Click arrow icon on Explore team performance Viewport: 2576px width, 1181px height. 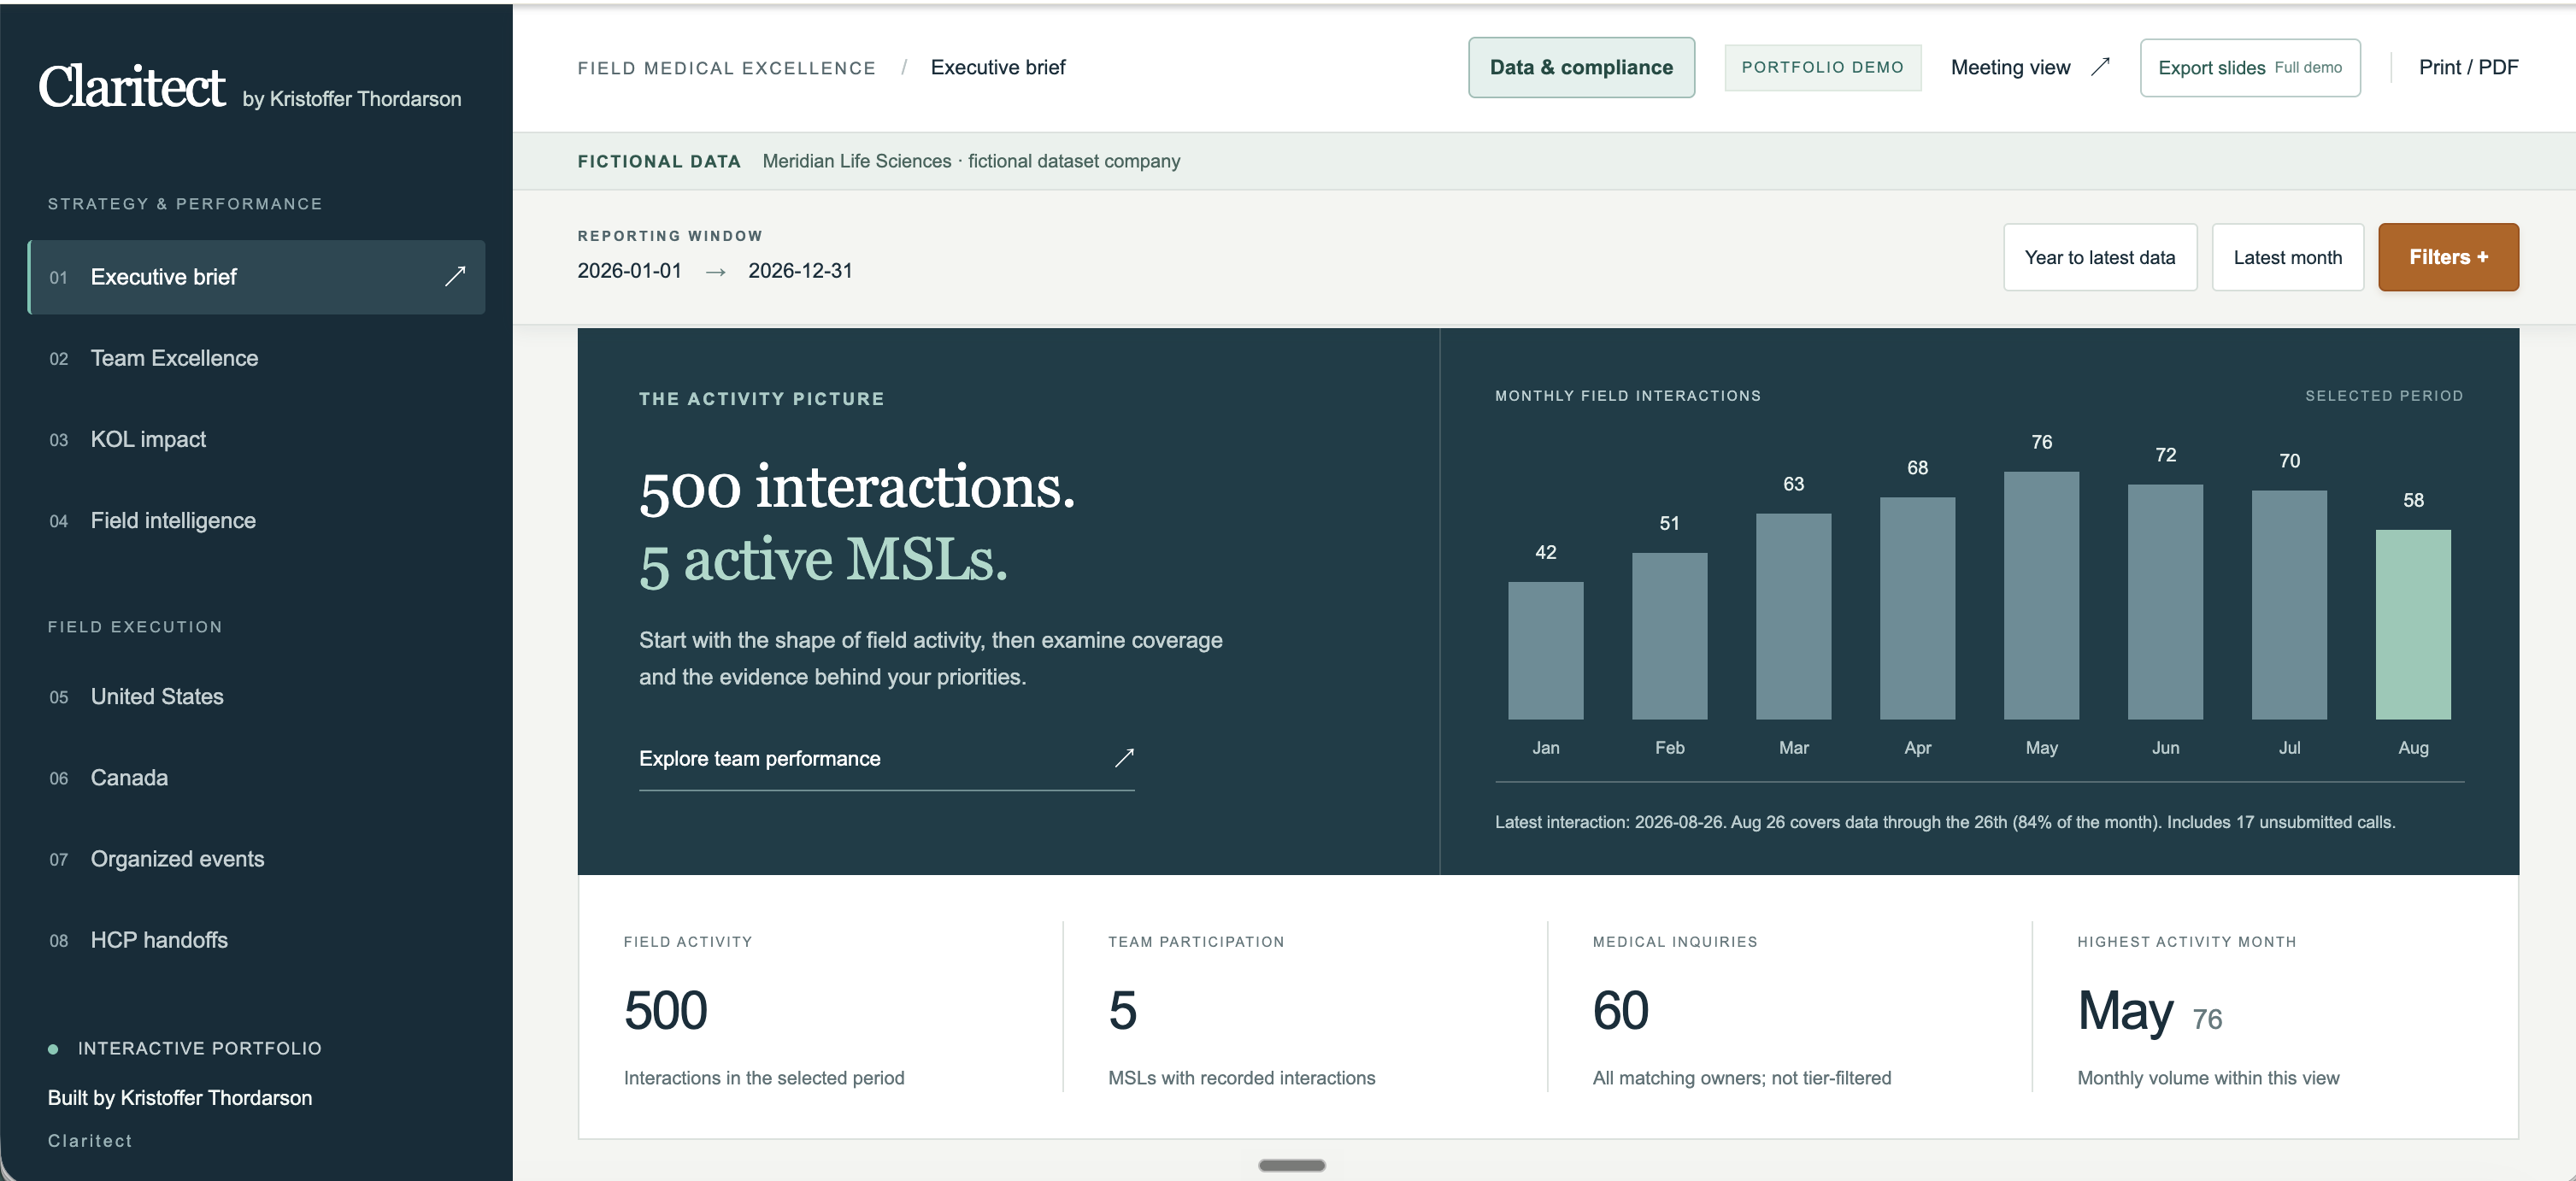(1124, 758)
